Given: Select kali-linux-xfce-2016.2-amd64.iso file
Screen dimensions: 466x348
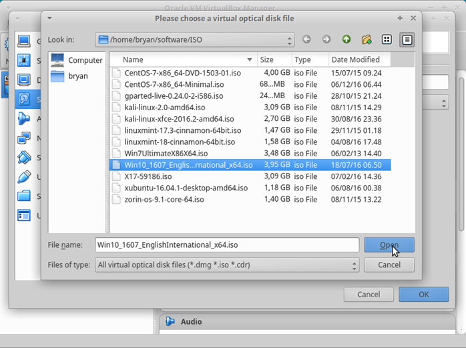Looking at the screenshot, I should [250, 119].
